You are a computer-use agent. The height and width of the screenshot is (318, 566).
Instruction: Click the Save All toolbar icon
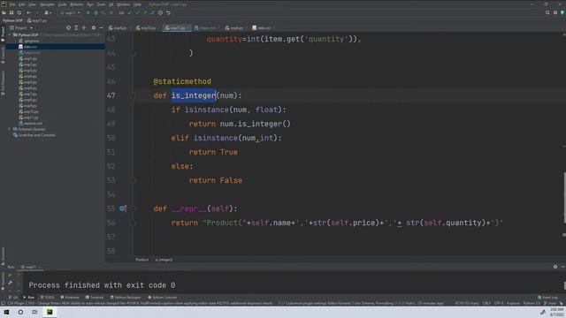[x=11, y=12]
